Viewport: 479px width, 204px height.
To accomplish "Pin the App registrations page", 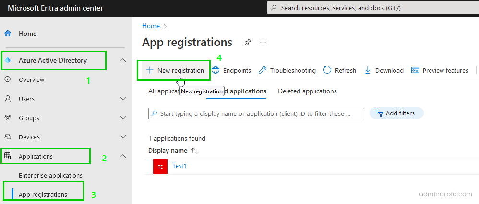I will pyautogui.click(x=247, y=42).
